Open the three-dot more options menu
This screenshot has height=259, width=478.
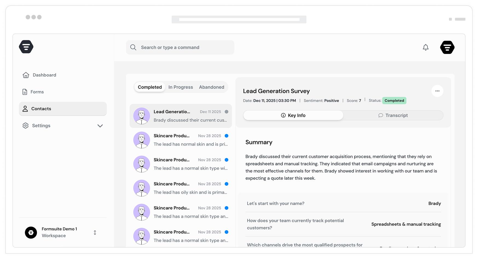pyautogui.click(x=437, y=91)
